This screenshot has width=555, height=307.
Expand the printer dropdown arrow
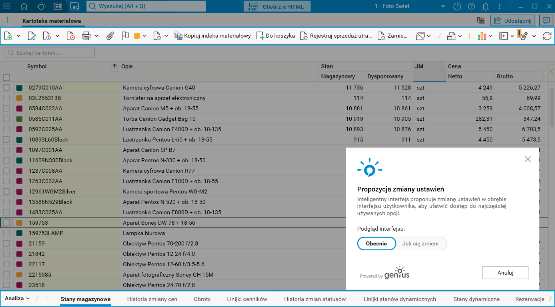pos(96,36)
